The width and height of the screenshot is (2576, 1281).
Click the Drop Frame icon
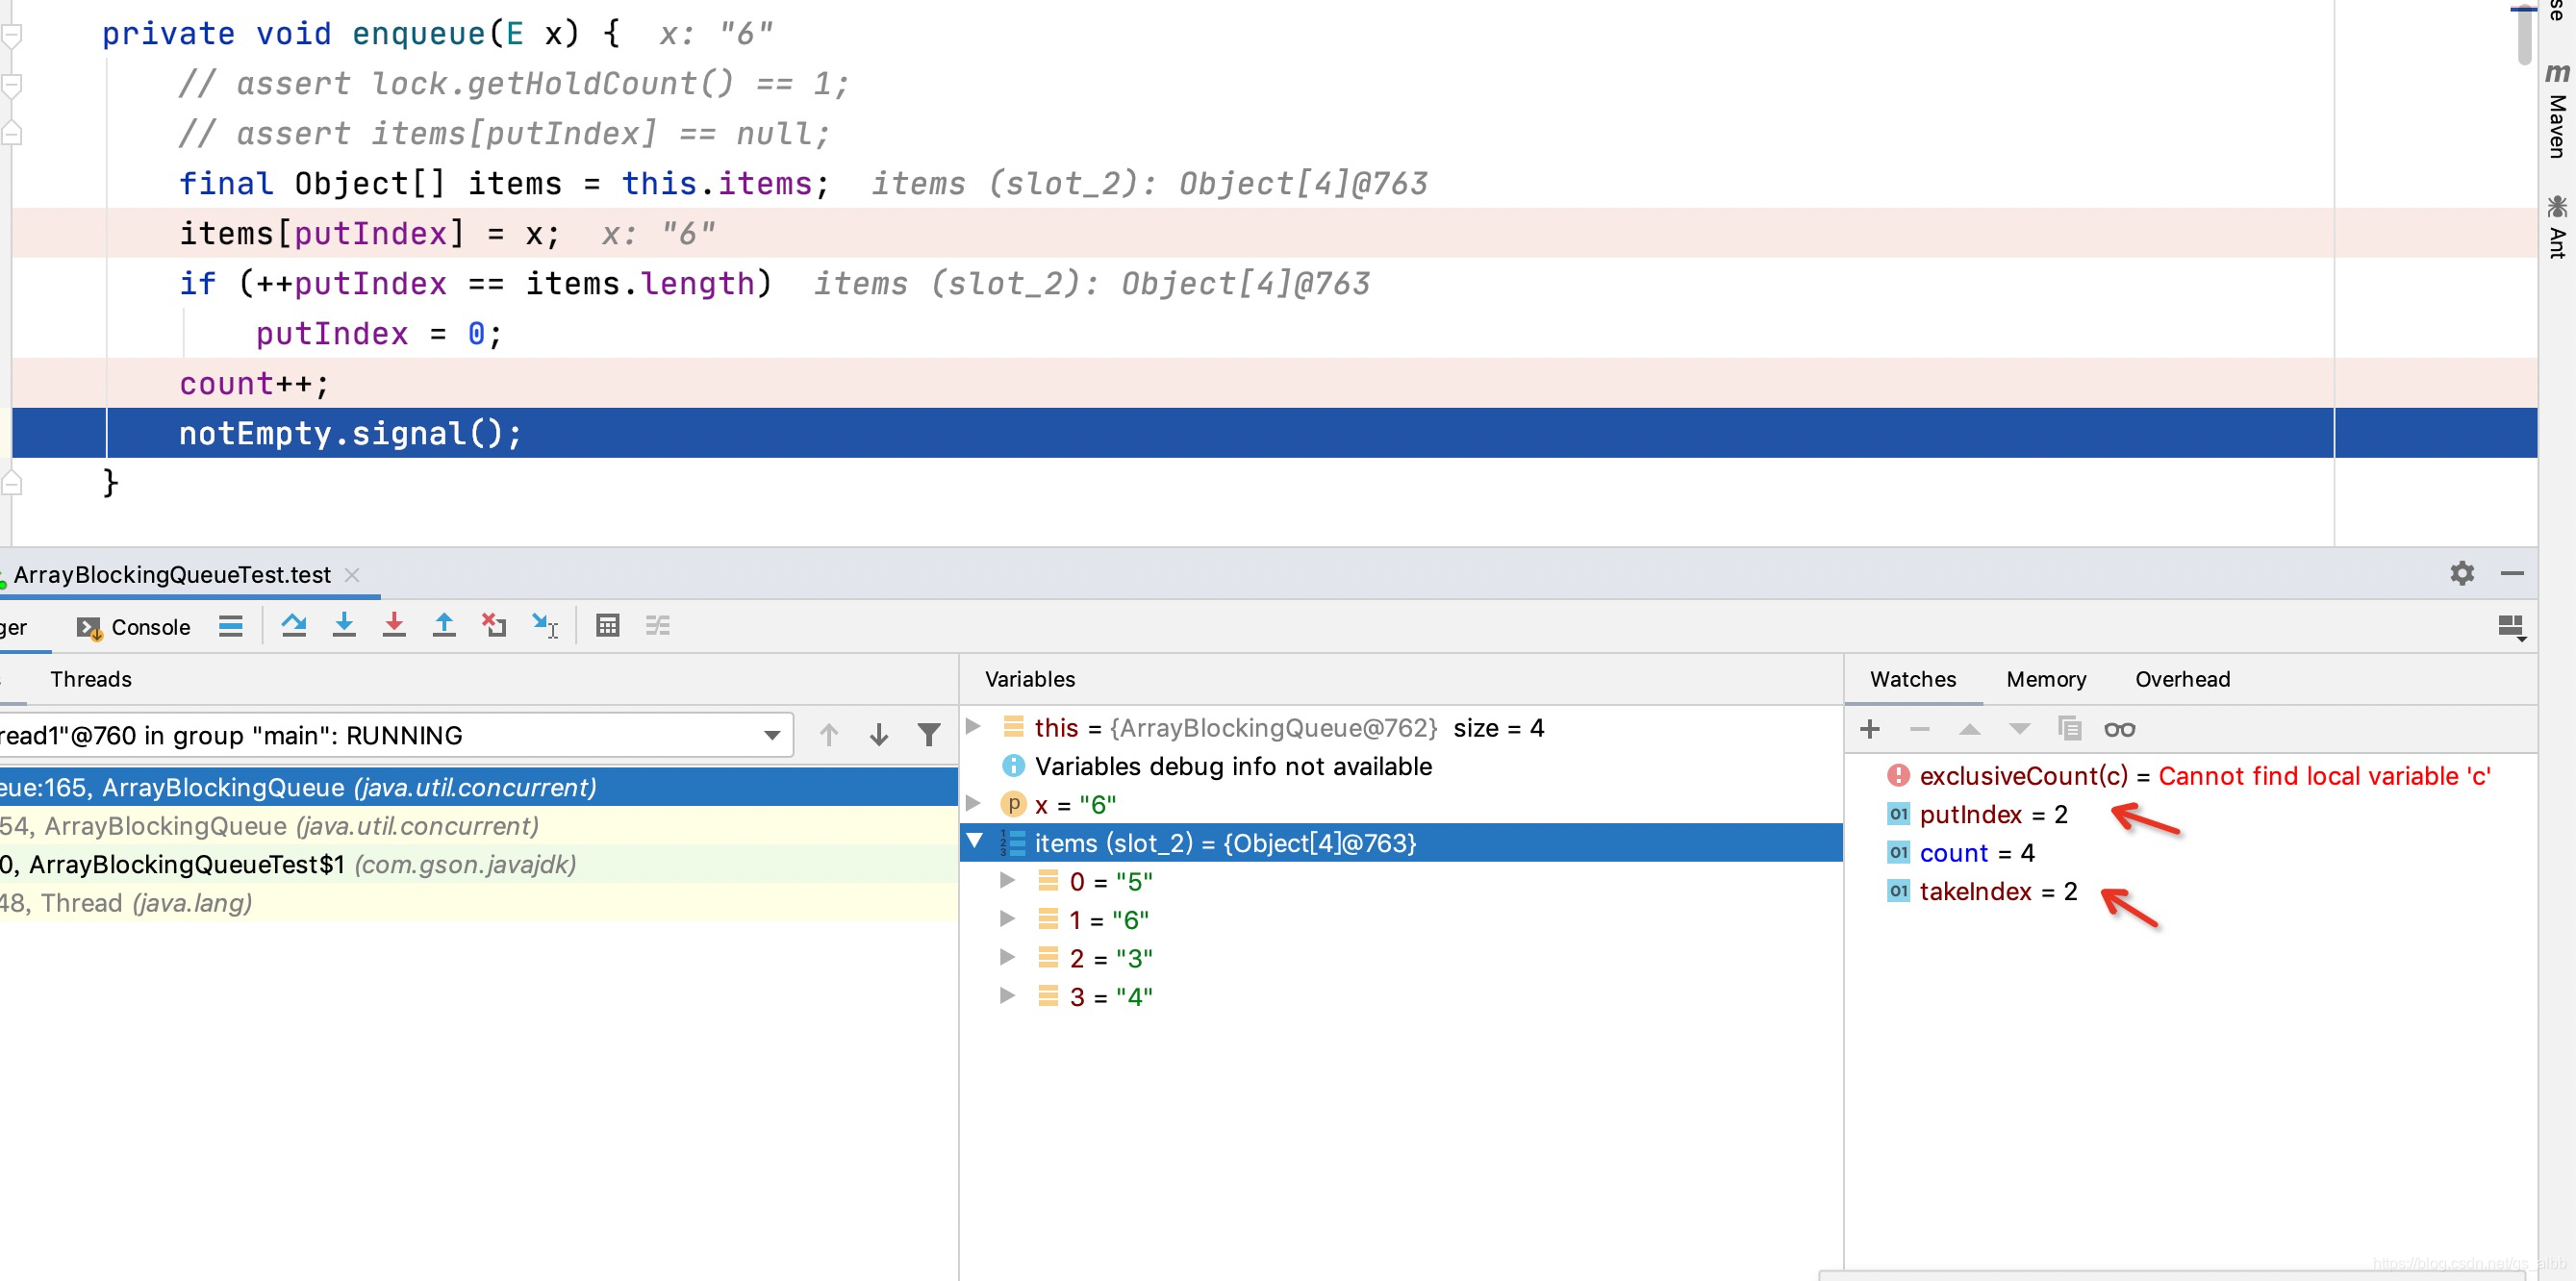(x=494, y=626)
